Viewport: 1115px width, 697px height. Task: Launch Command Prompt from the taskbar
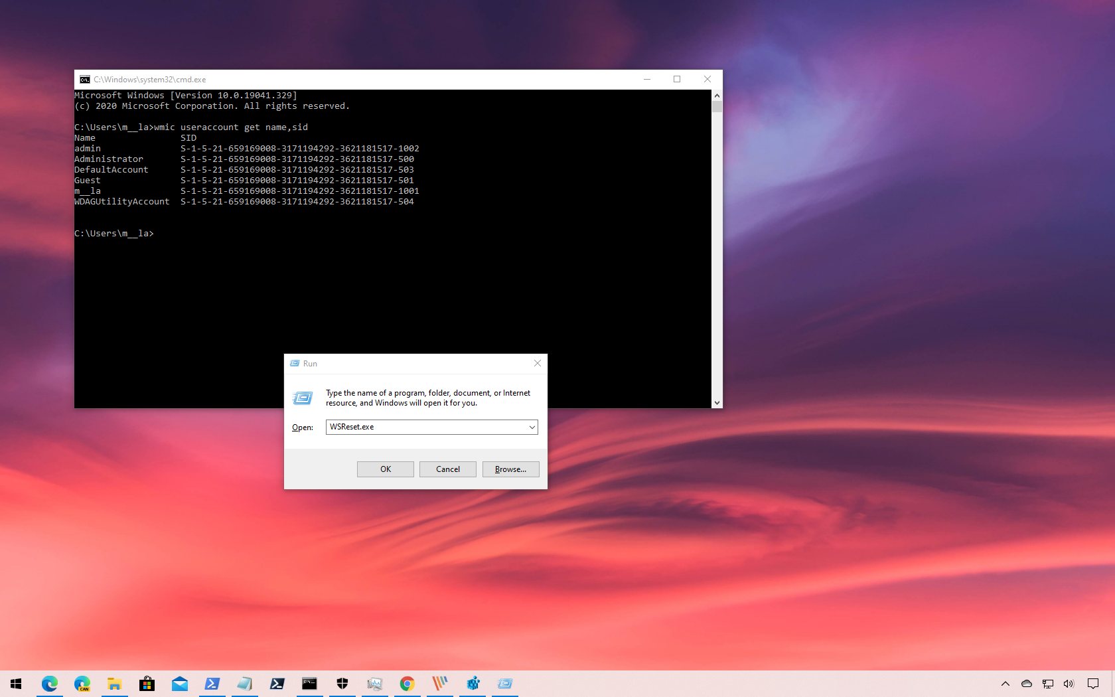pyautogui.click(x=309, y=684)
